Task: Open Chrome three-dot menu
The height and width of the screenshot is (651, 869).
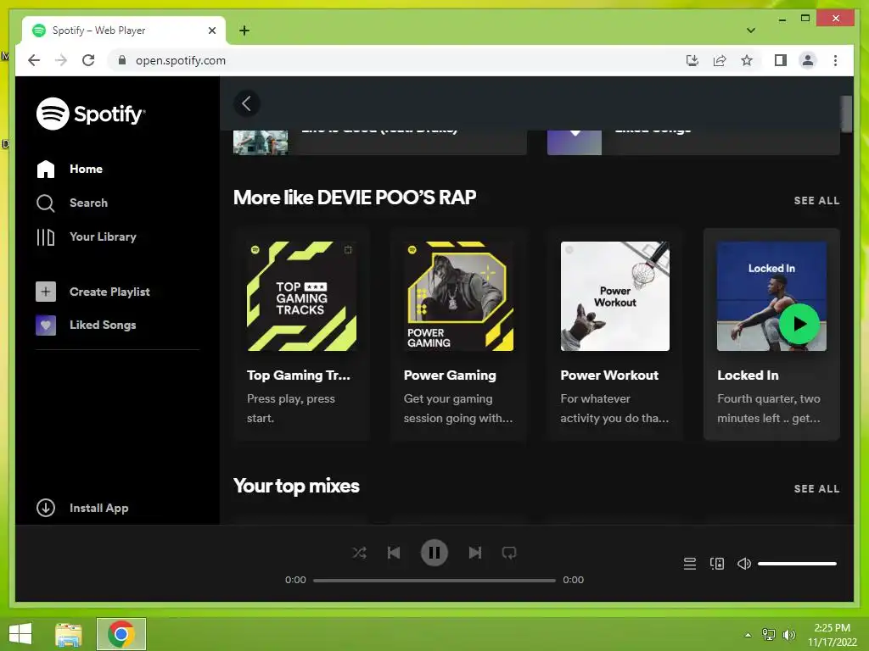Action: 835,60
